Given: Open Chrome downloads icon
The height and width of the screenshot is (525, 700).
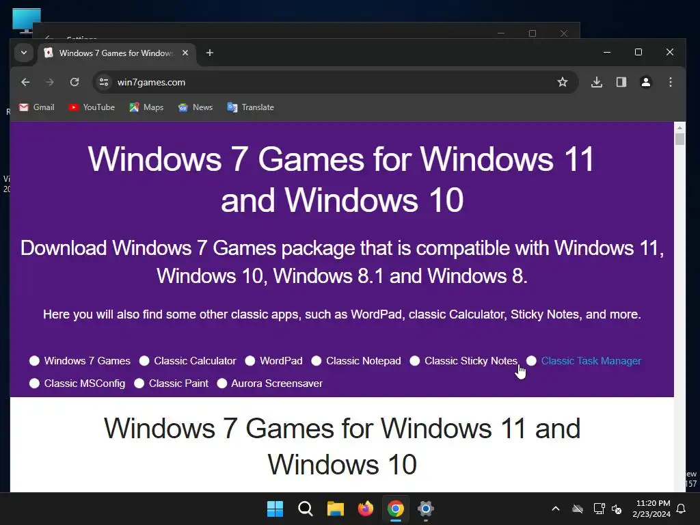Looking at the screenshot, I should 596,82.
